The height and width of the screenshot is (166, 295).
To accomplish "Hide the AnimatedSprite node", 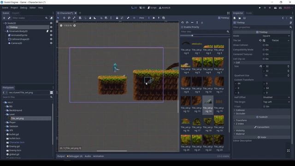I will pos(51,35).
